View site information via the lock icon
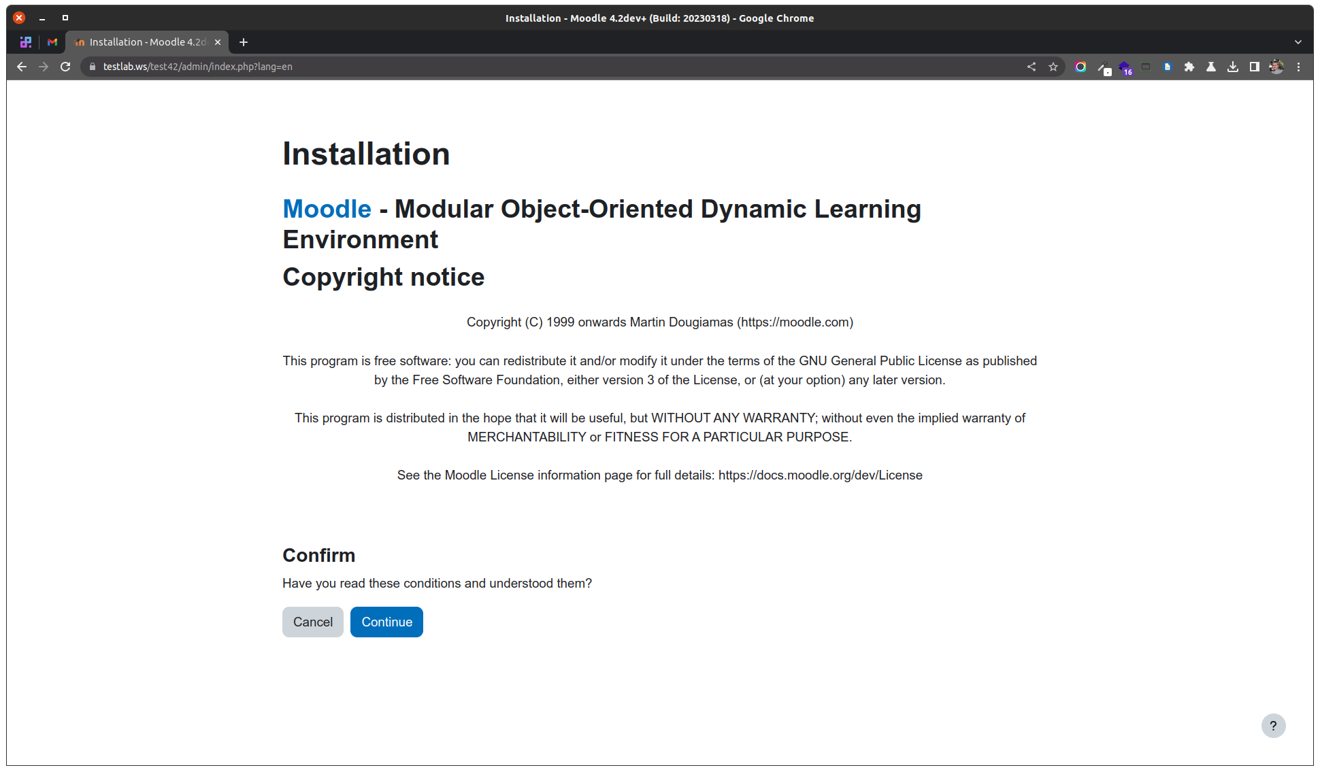 (x=93, y=67)
